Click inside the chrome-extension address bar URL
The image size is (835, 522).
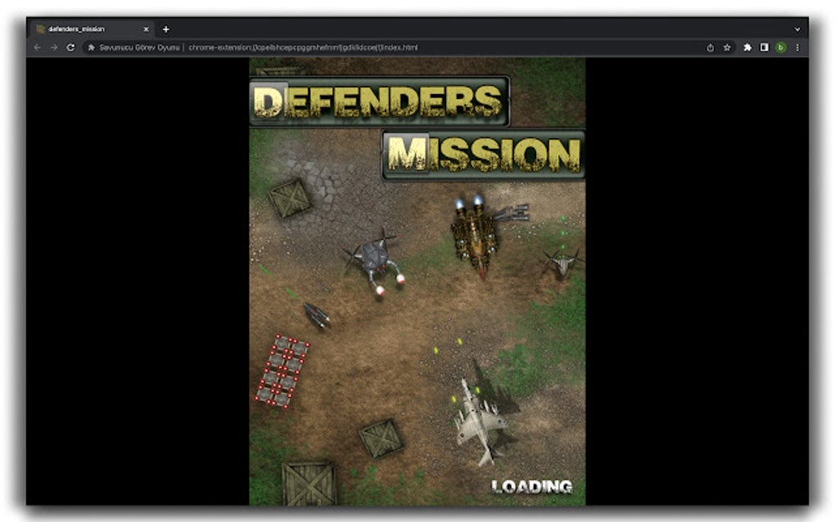[x=303, y=47]
